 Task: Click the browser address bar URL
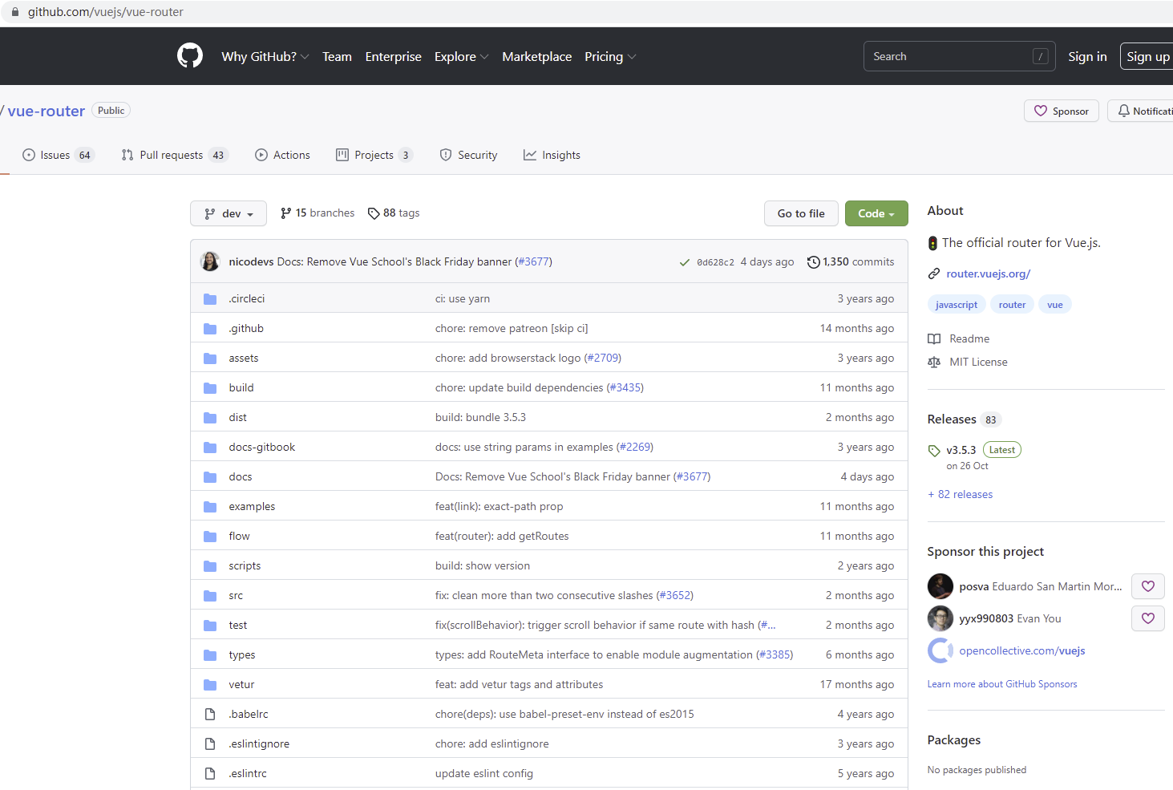pos(106,12)
